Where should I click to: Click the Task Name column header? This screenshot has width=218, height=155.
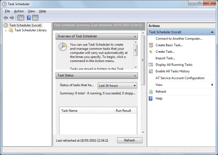86,111
